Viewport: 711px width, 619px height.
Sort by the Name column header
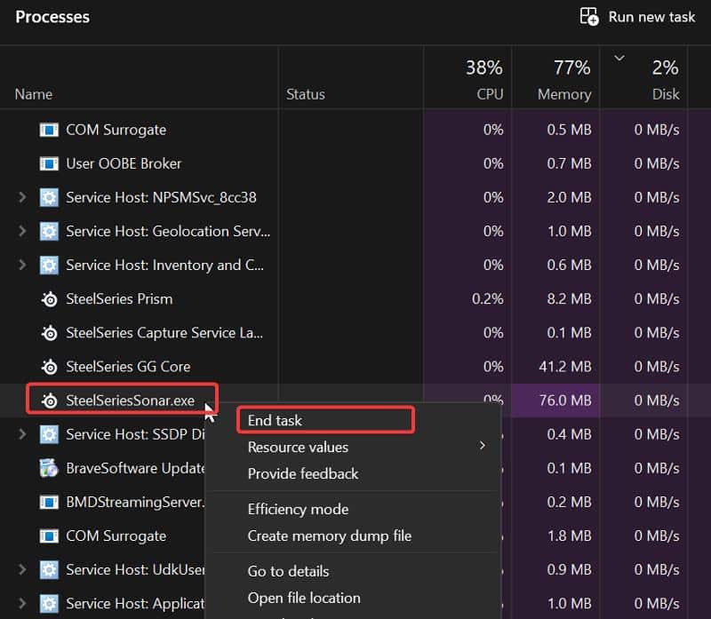34,94
